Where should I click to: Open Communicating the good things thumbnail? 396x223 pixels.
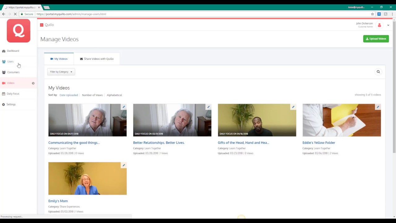(88, 120)
